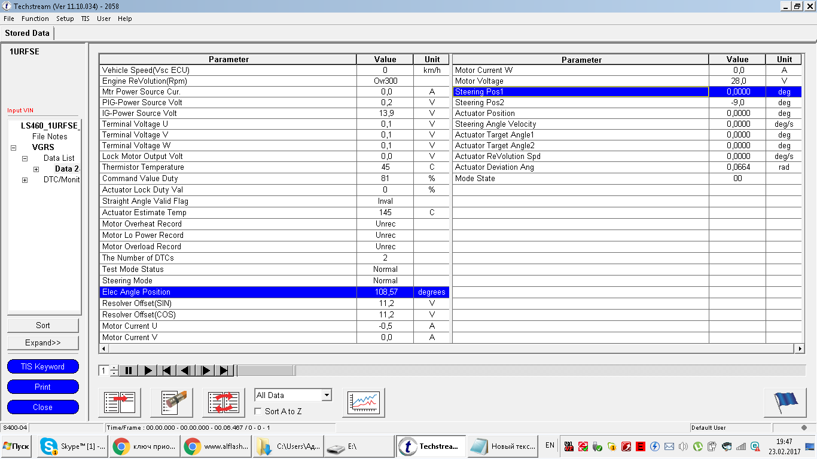817x459 pixels.
Task: Expand the DTC/Monitor tree node
Action: point(25,180)
